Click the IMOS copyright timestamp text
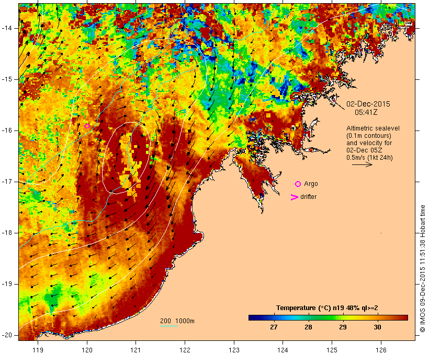Screen dimensions: 429x355 click(423, 268)
